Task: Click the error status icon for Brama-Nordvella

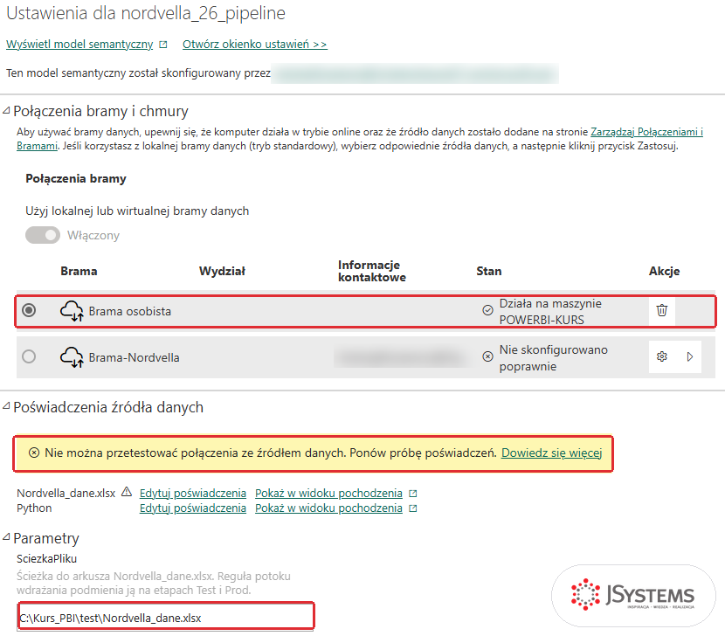Action: tap(487, 356)
